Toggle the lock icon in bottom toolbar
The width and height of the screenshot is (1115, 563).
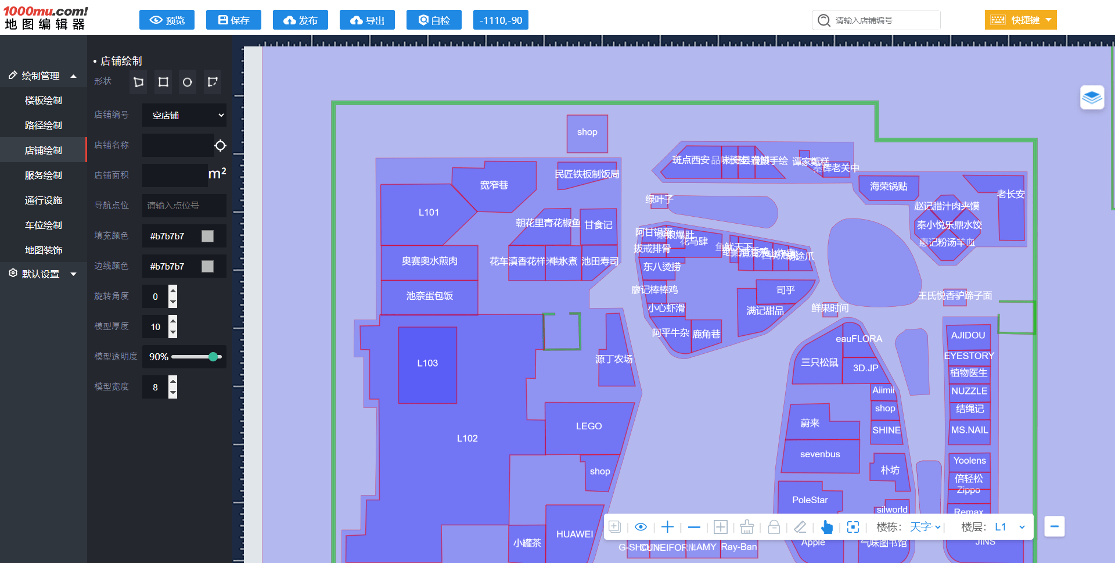click(774, 527)
